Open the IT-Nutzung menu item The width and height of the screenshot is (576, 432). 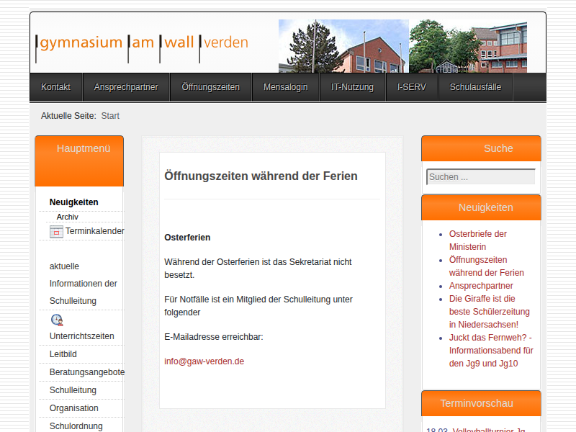click(x=352, y=87)
